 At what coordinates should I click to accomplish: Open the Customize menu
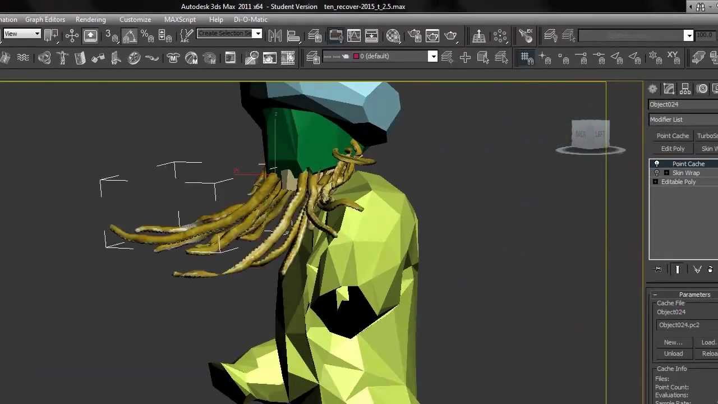click(x=135, y=19)
